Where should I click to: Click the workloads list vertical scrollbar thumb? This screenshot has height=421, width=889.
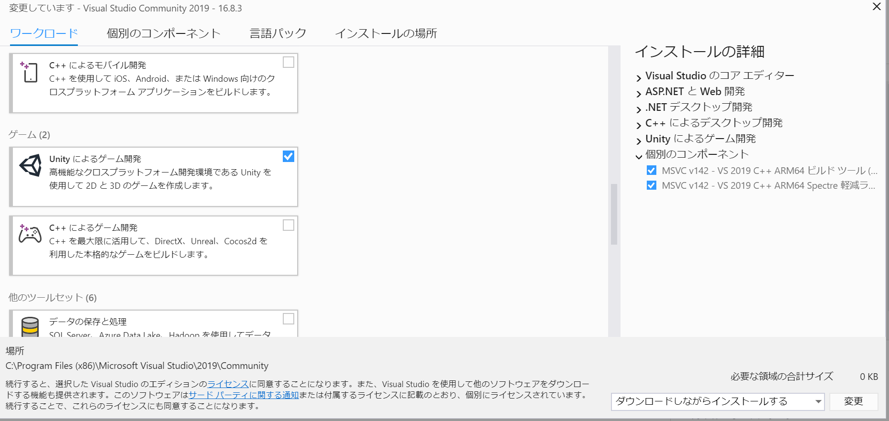[x=614, y=214]
